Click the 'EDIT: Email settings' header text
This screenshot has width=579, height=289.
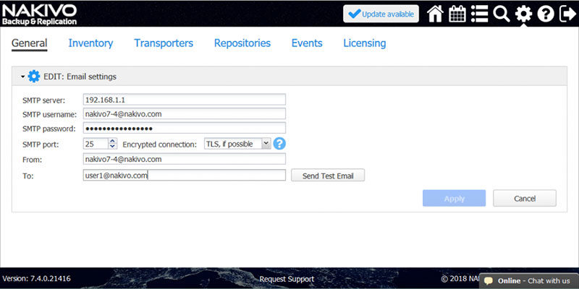click(80, 77)
